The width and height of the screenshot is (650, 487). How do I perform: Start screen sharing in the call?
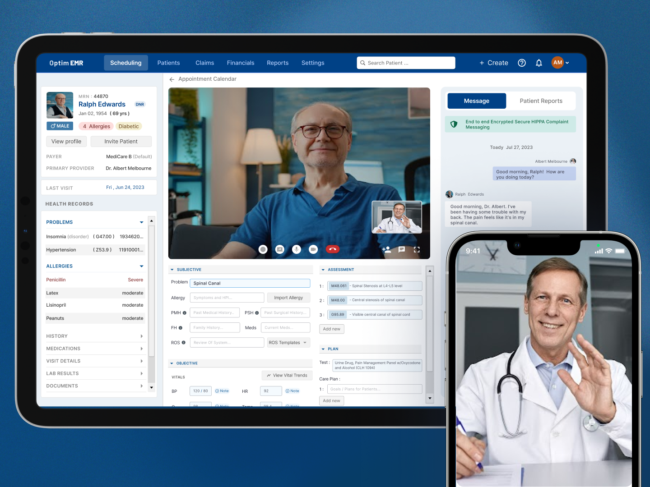pos(280,249)
